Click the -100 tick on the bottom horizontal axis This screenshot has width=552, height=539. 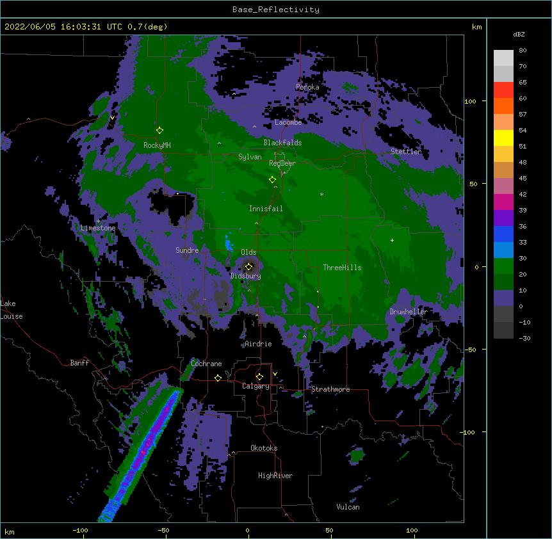(80, 530)
